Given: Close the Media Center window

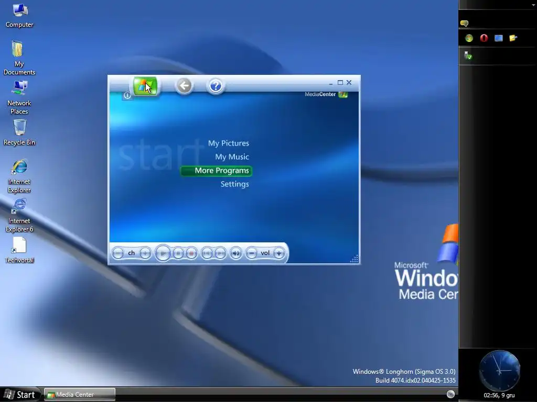Looking at the screenshot, I should [x=349, y=82].
